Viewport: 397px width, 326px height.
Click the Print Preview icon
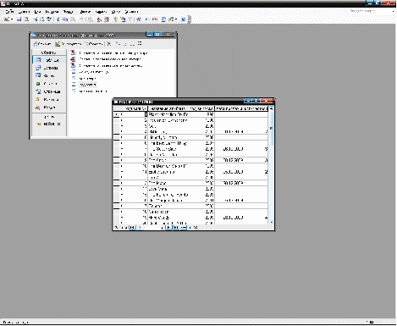(42, 19)
